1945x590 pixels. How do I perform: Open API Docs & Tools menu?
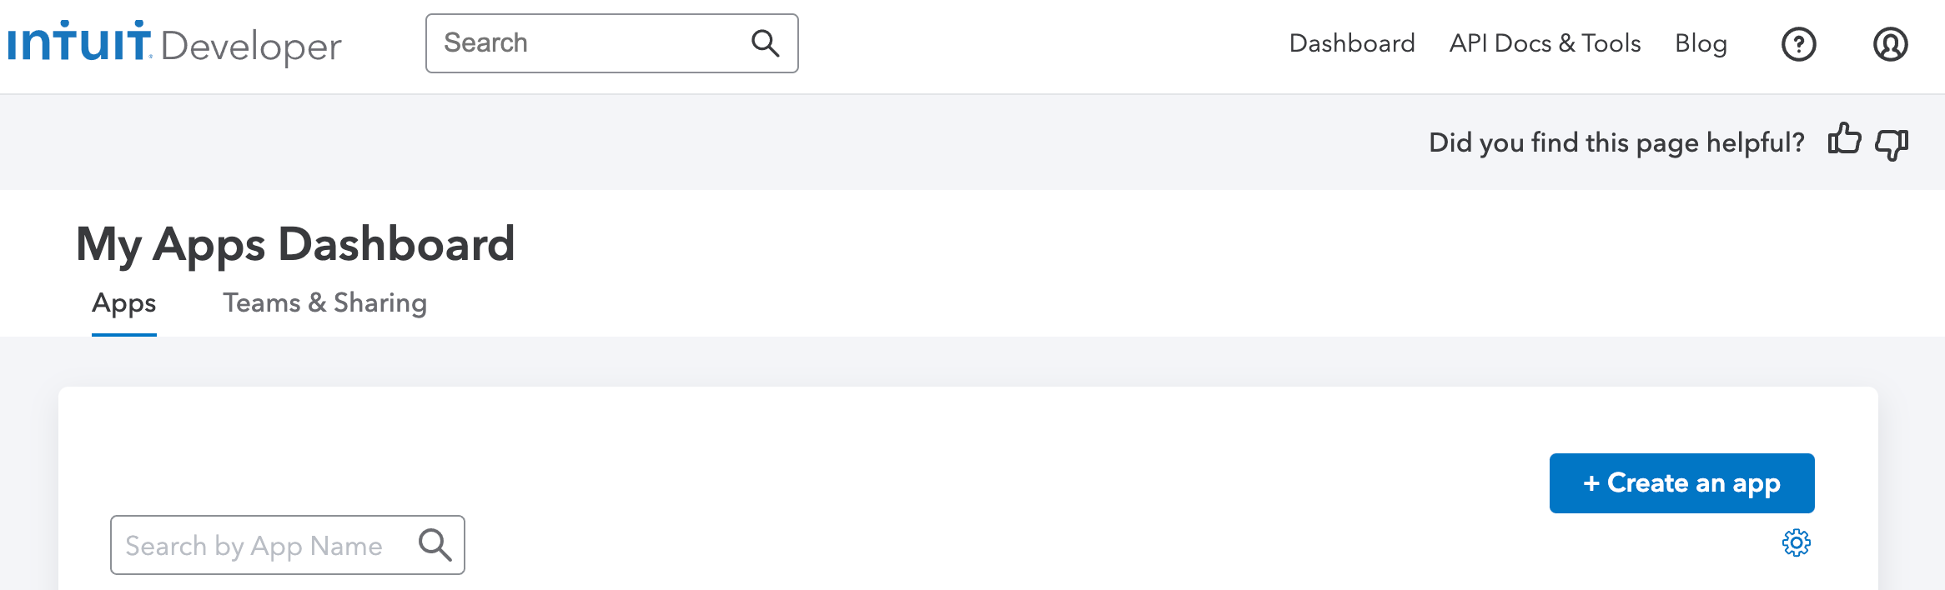pos(1545,43)
